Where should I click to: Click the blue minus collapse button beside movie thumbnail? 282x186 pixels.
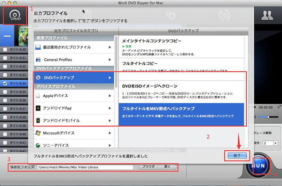point(7,36)
